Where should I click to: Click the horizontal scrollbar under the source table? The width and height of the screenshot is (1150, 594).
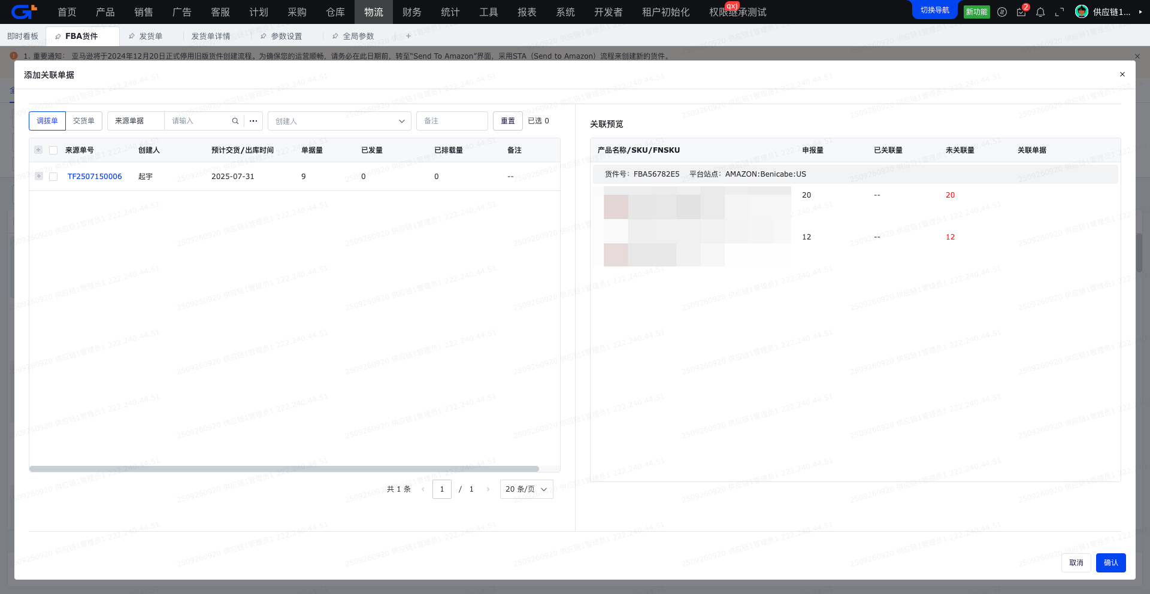coord(284,469)
